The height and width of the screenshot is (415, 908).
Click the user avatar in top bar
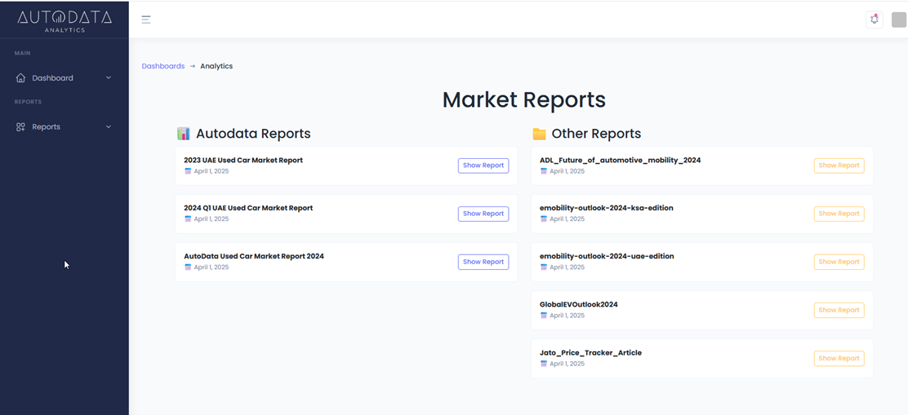coord(898,20)
